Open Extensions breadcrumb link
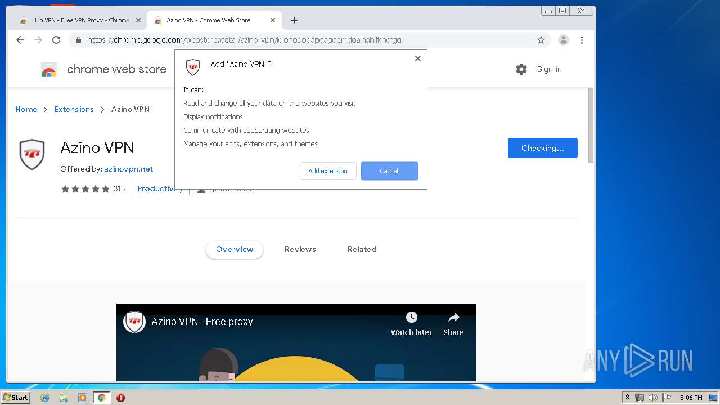720x405 pixels. coord(74,109)
